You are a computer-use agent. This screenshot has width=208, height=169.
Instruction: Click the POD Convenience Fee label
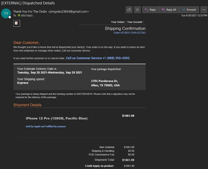(x=102, y=154)
